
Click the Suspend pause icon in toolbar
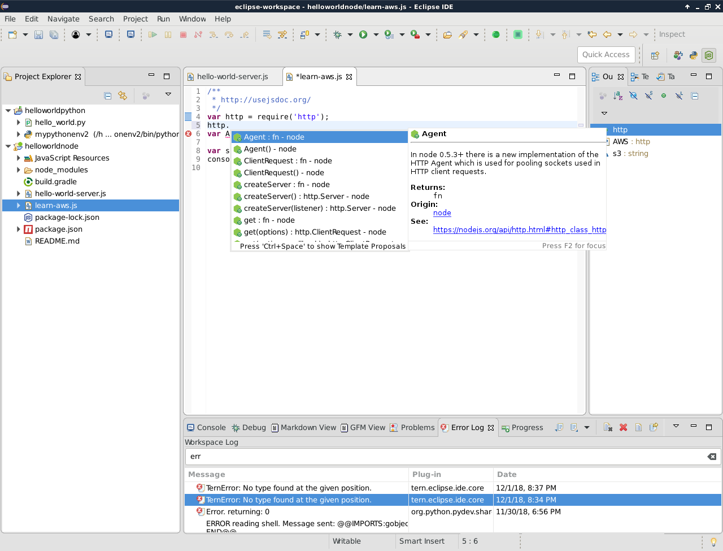coord(168,34)
